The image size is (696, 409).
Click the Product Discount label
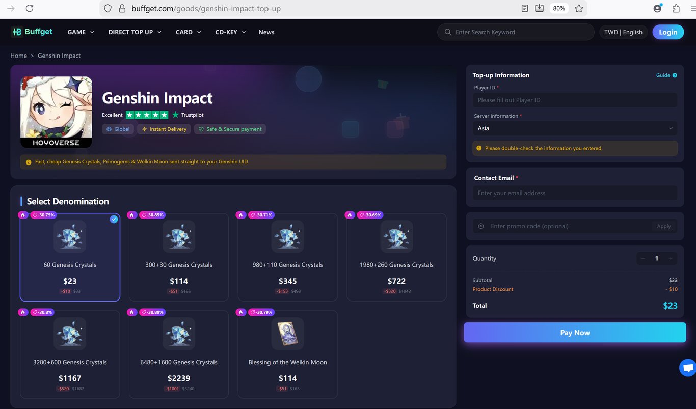pyautogui.click(x=493, y=289)
